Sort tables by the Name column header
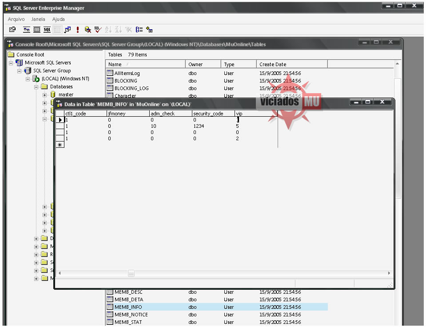 click(145, 64)
